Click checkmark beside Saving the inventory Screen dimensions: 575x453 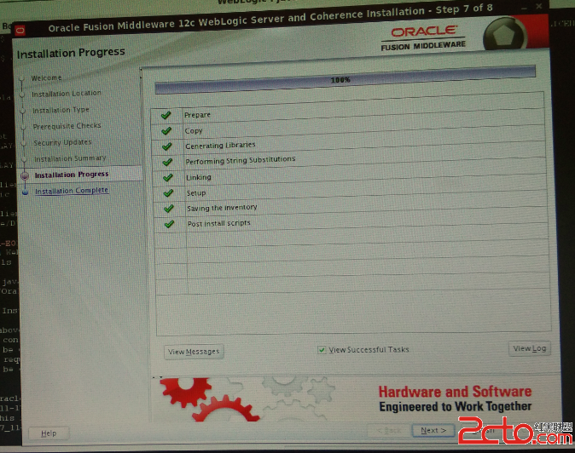[x=169, y=209]
